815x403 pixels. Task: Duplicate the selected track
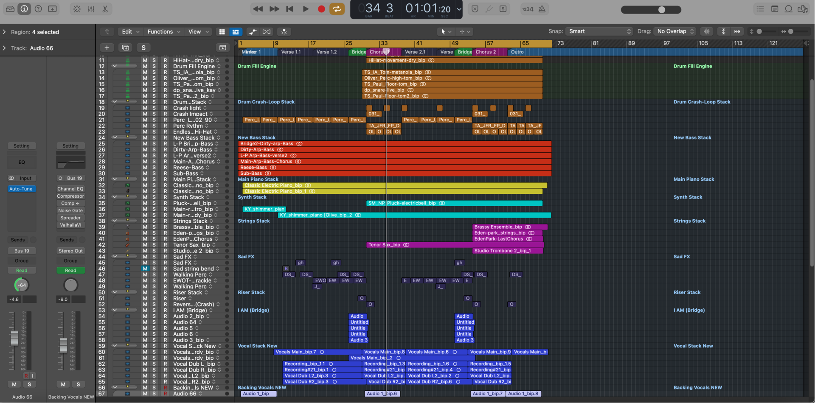125,48
